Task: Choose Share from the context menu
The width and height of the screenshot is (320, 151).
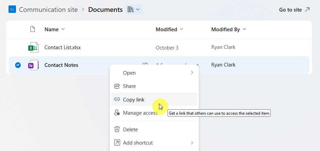Action: (154, 86)
